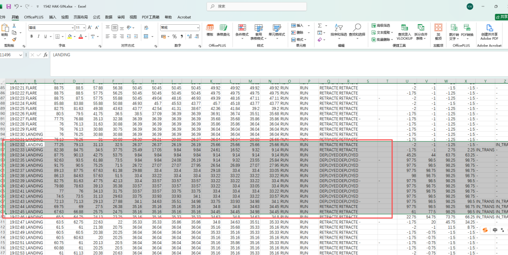
Task: Toggle center horizontal alignment
Action: point(115,37)
